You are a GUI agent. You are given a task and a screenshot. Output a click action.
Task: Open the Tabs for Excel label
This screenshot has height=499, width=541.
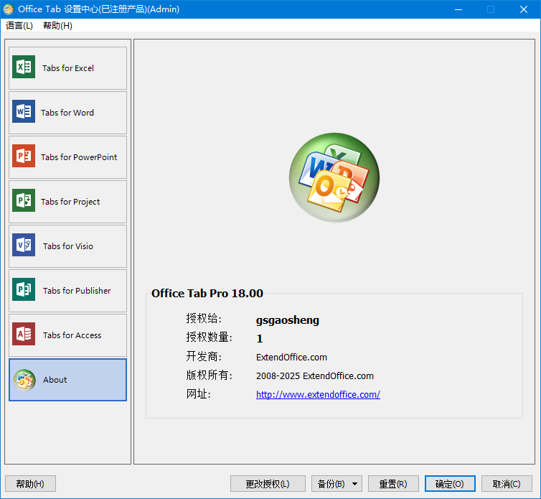click(x=68, y=68)
